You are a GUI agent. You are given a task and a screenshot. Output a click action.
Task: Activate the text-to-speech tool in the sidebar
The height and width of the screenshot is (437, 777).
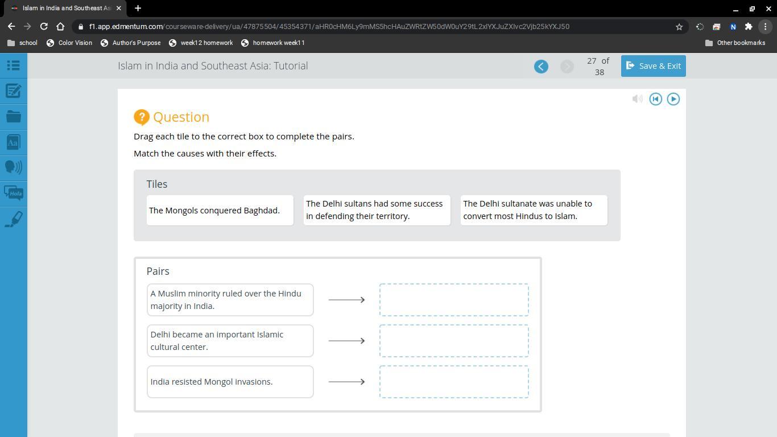13,167
